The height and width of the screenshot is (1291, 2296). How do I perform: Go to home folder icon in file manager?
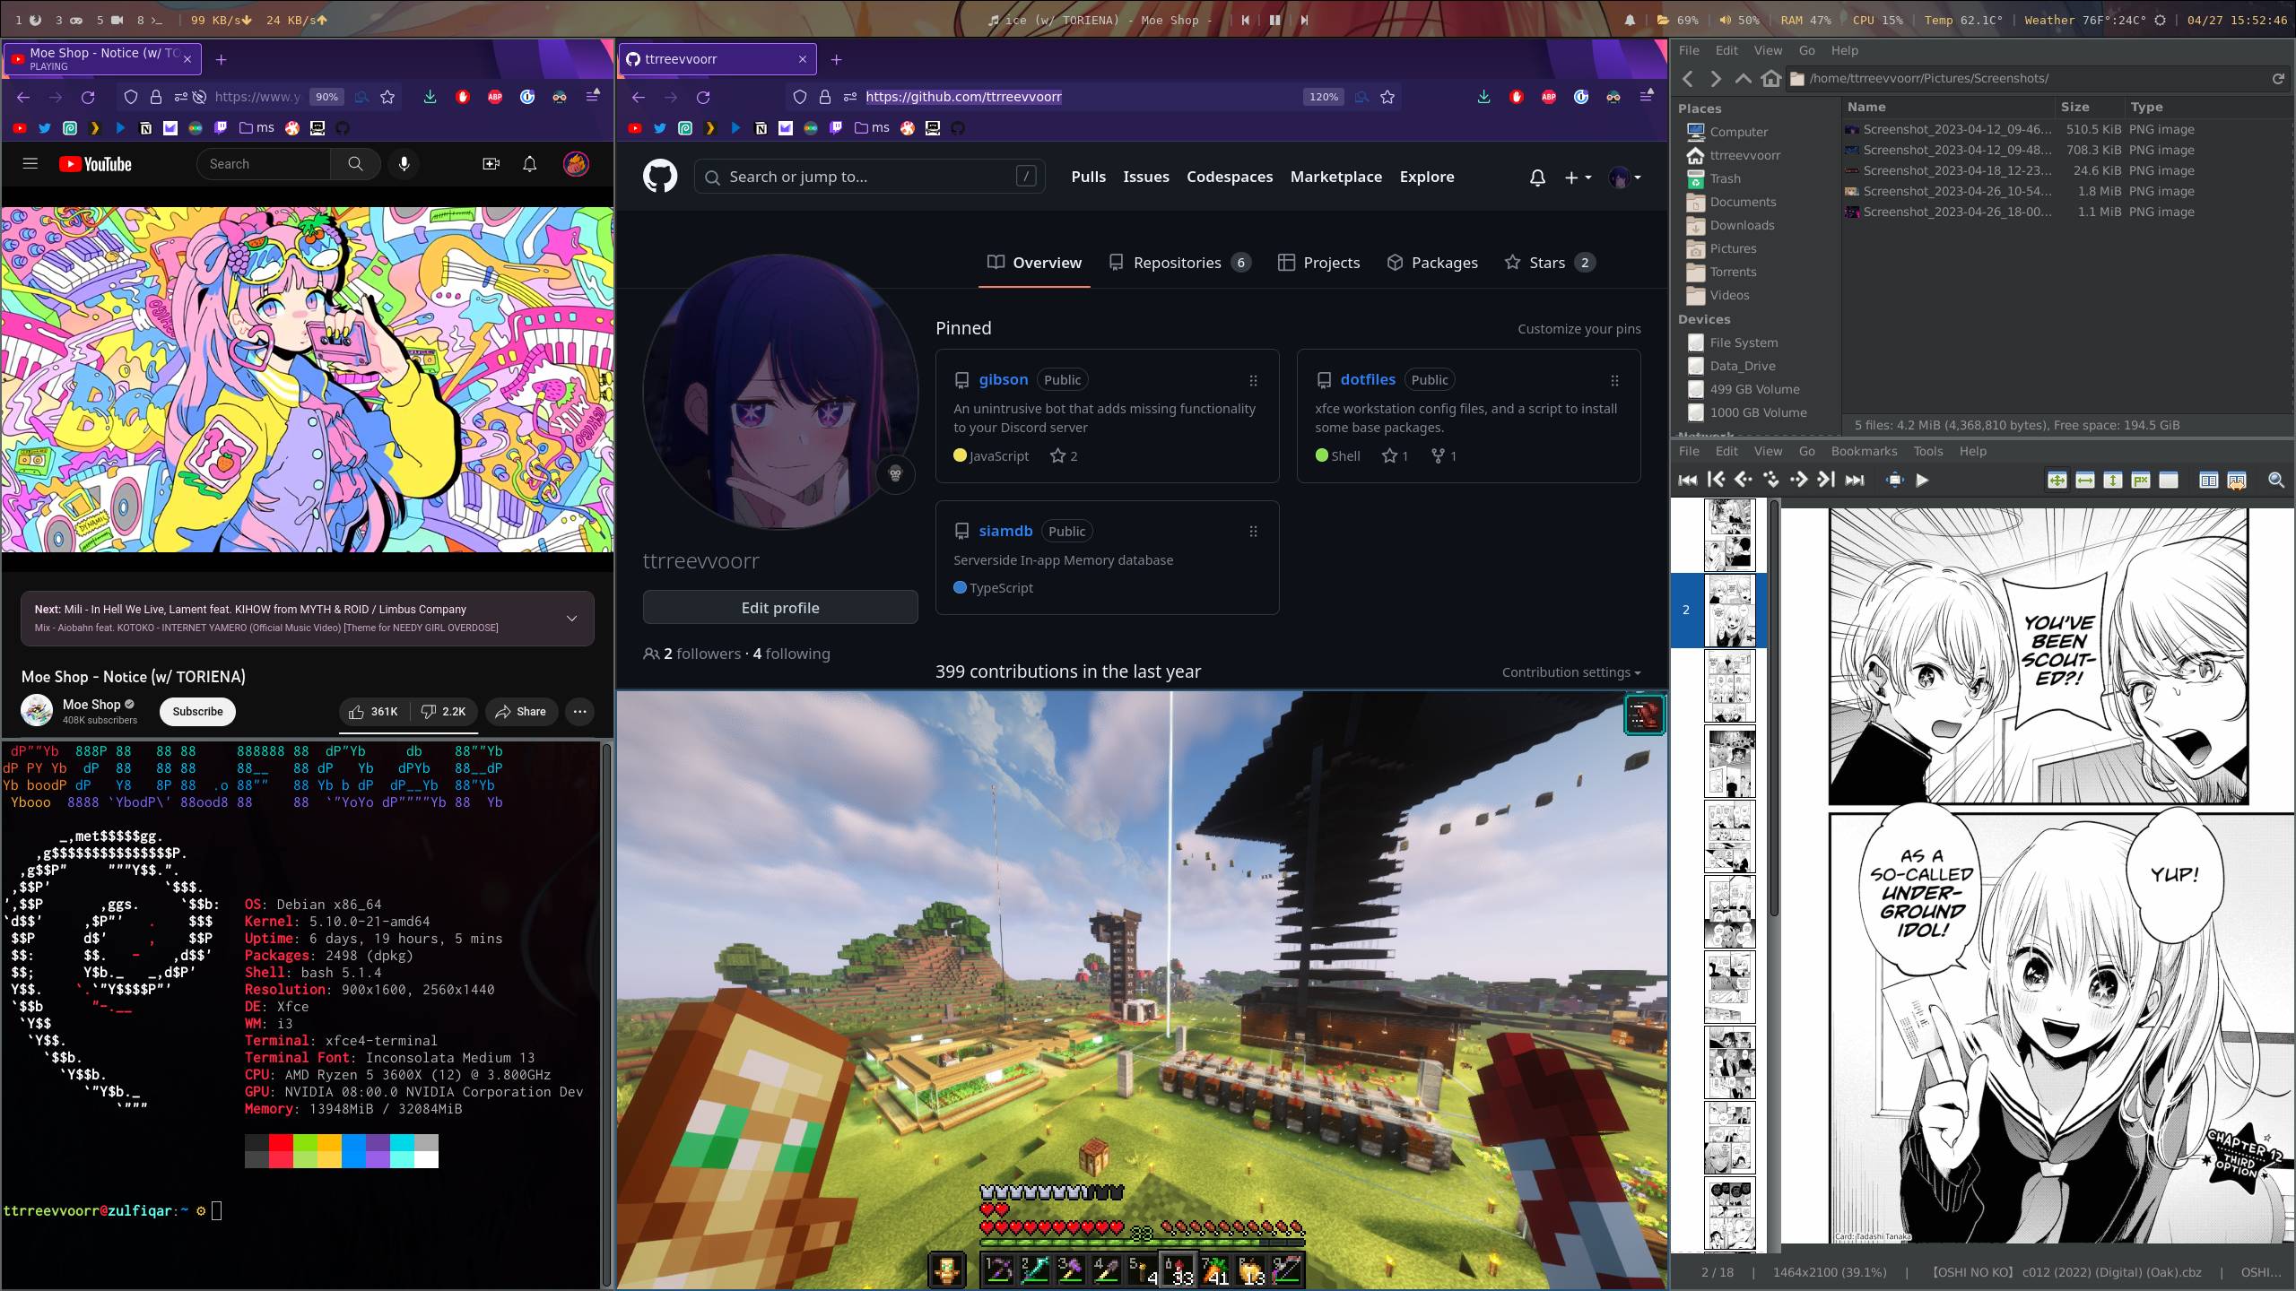point(1770,79)
